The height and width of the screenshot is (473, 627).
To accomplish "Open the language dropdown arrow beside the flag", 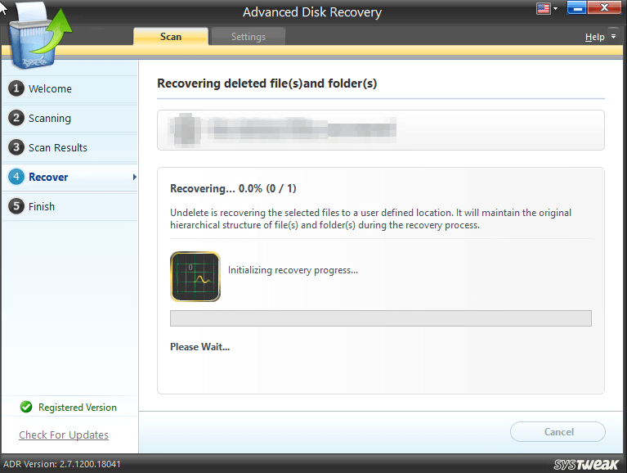I will (556, 9).
